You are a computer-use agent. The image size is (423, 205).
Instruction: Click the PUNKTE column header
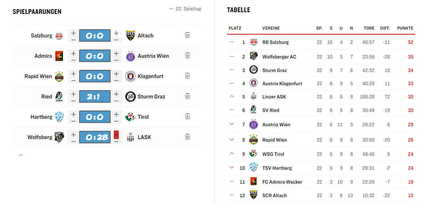(405, 28)
